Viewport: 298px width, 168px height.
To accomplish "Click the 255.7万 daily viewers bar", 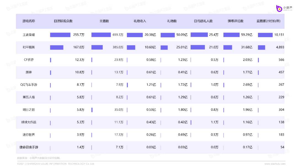I will click(x=60, y=35).
